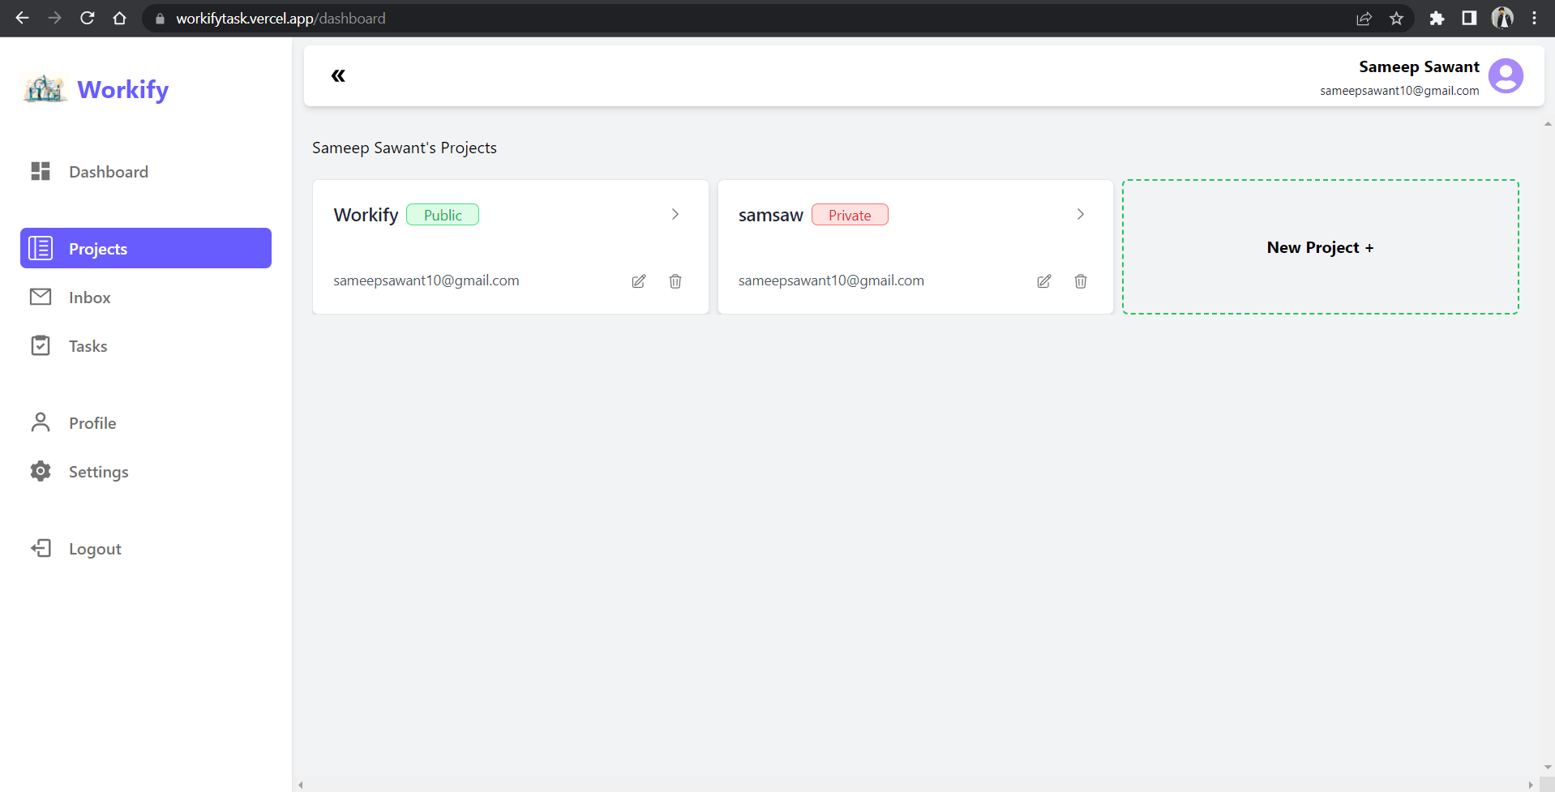Create a New Project
Image resolution: width=1555 pixels, height=792 pixels.
pyautogui.click(x=1320, y=247)
